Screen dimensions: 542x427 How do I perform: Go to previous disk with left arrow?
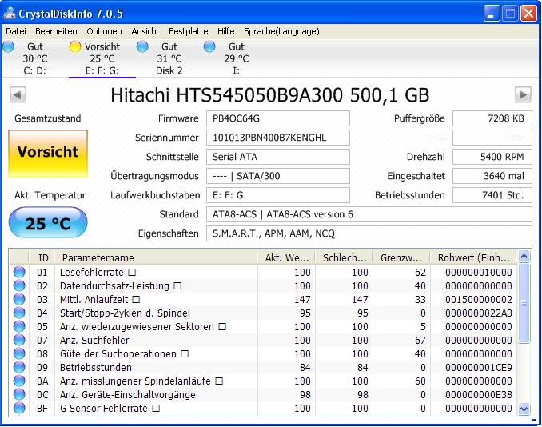pos(18,94)
